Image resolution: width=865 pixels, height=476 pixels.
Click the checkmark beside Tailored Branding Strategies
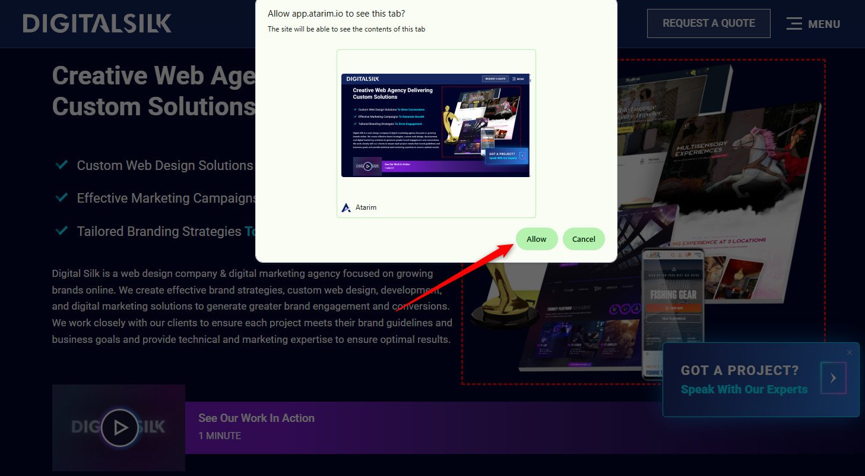coord(61,231)
